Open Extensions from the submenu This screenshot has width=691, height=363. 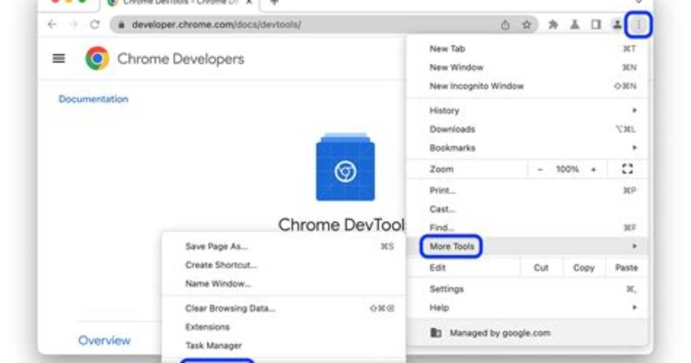[283, 327]
